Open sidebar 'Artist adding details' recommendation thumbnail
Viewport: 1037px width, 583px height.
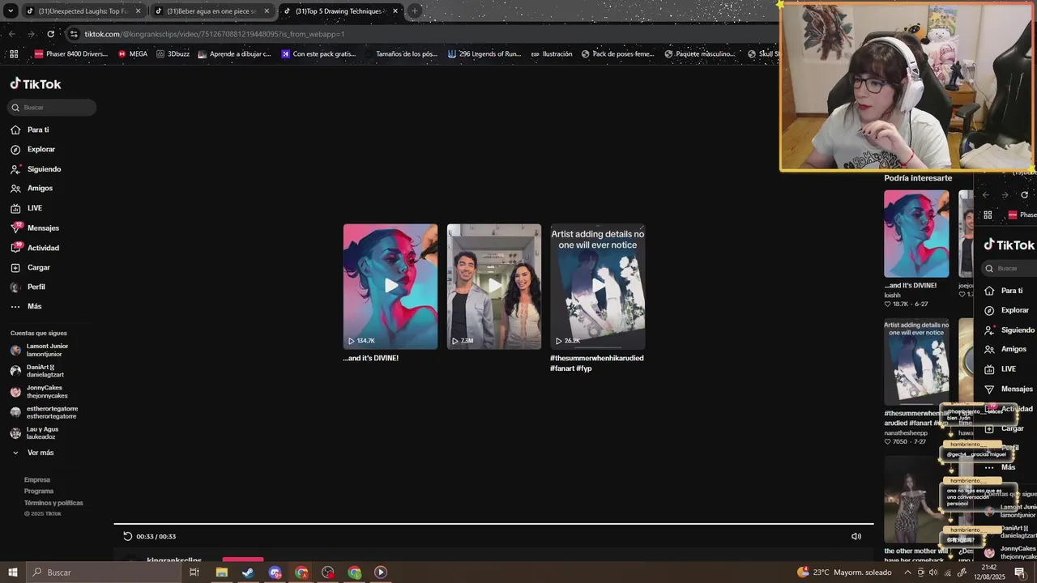pos(916,362)
